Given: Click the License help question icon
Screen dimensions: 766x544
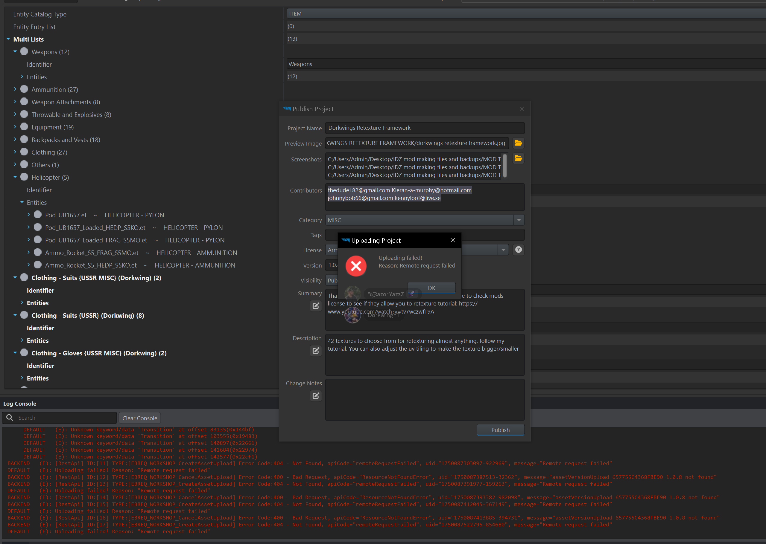Looking at the screenshot, I should pos(518,250).
